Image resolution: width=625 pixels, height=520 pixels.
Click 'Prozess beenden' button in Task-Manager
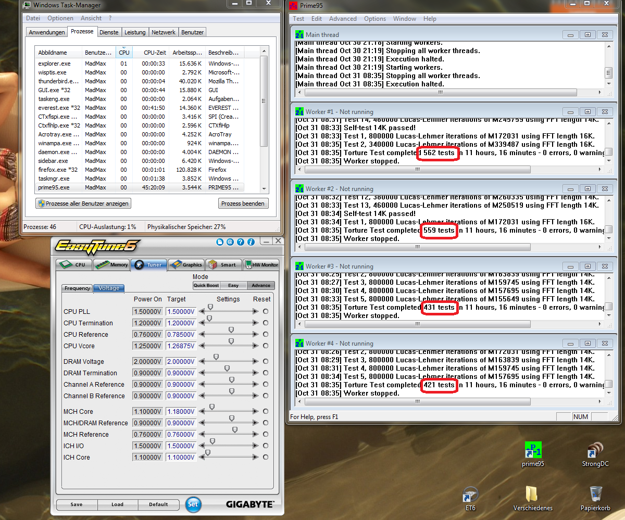tap(243, 204)
